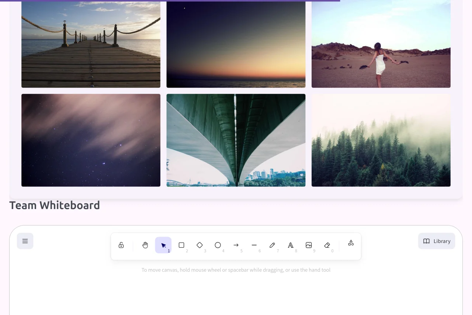Select the Pencil draw tool
The width and height of the screenshot is (472, 315).
coord(272,245)
